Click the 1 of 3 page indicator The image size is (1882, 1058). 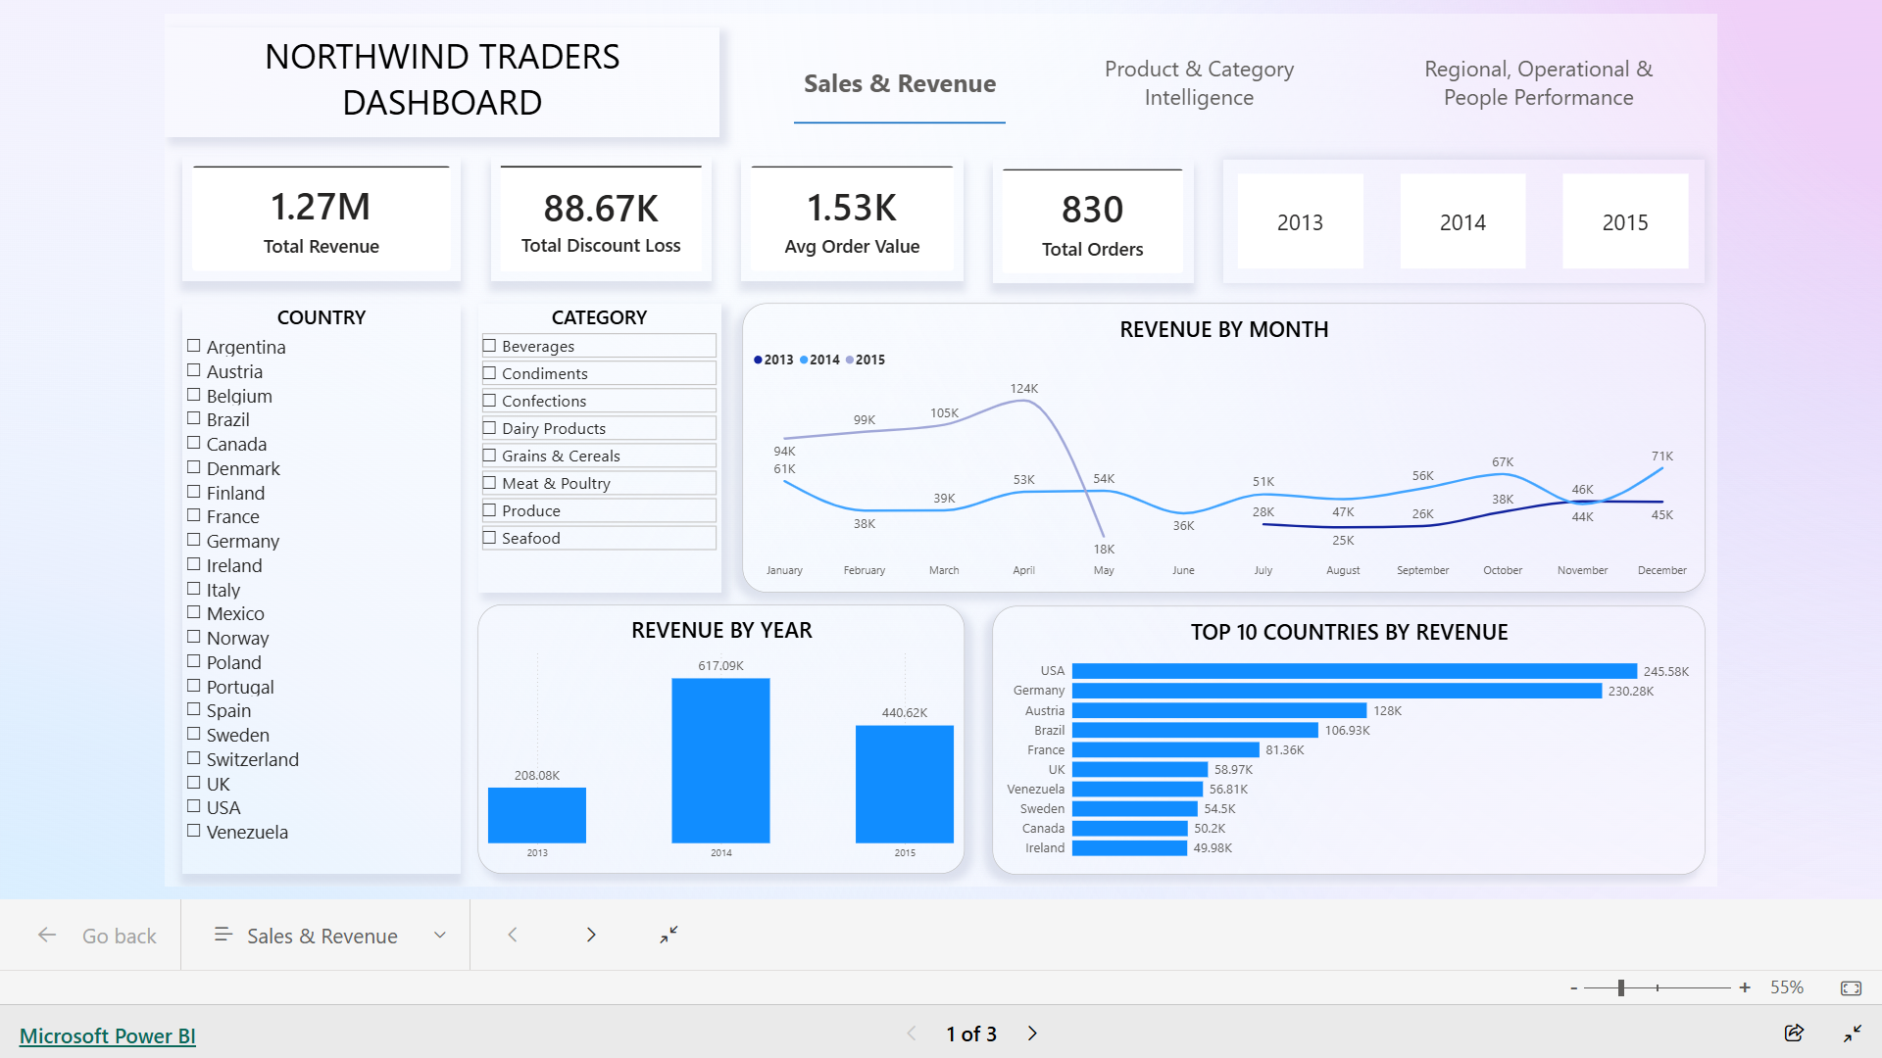click(x=971, y=1034)
